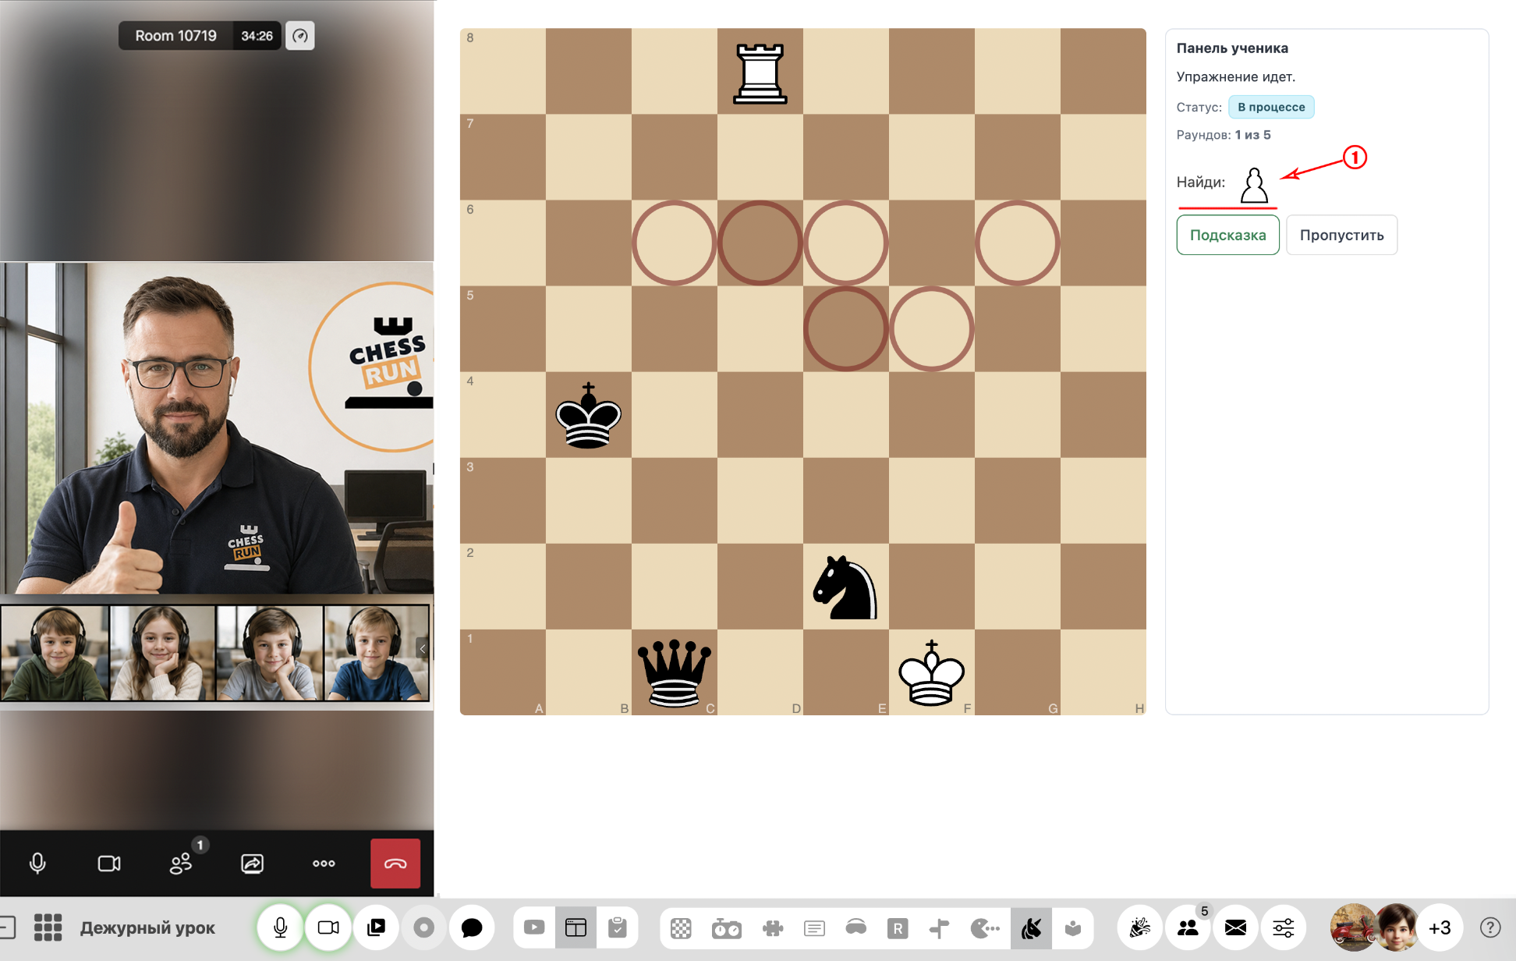The width and height of the screenshot is (1516, 961).
Task: Open the apps grid icon in bottom bar
Action: [x=48, y=927]
